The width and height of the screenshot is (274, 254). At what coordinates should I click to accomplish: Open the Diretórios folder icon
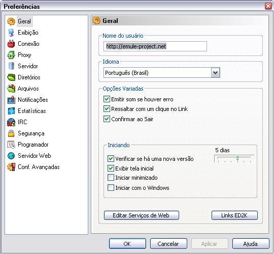(x=11, y=77)
